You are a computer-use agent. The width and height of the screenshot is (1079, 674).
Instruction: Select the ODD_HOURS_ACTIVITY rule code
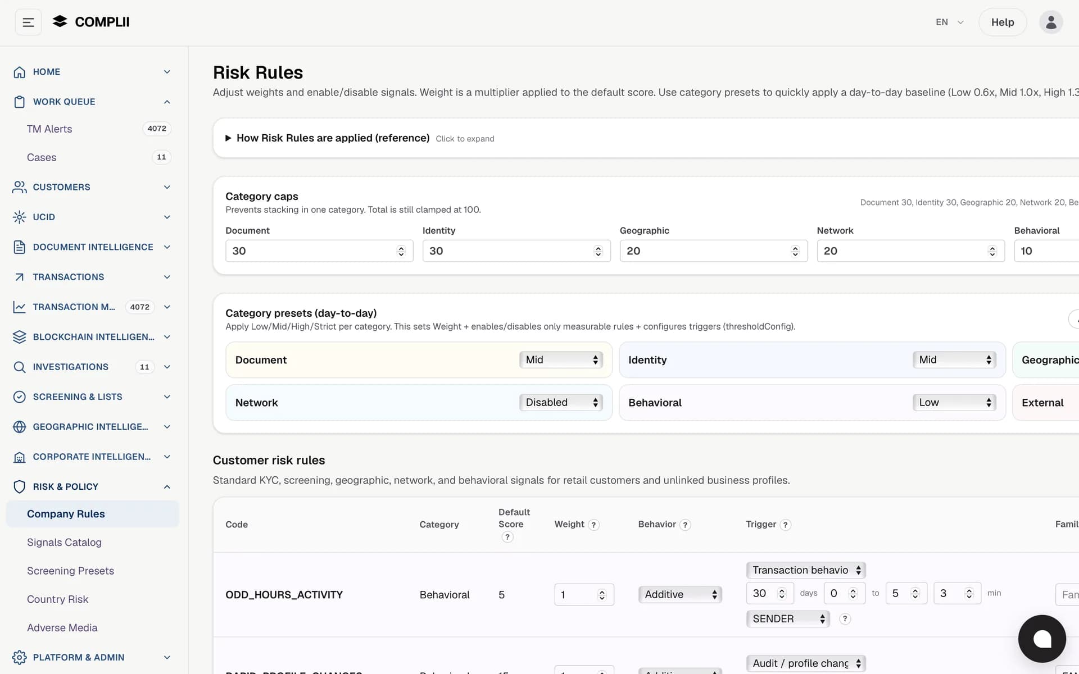tap(284, 595)
